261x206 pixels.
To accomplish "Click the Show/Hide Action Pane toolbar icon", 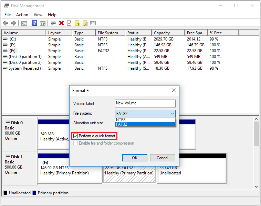I will 43,23.
